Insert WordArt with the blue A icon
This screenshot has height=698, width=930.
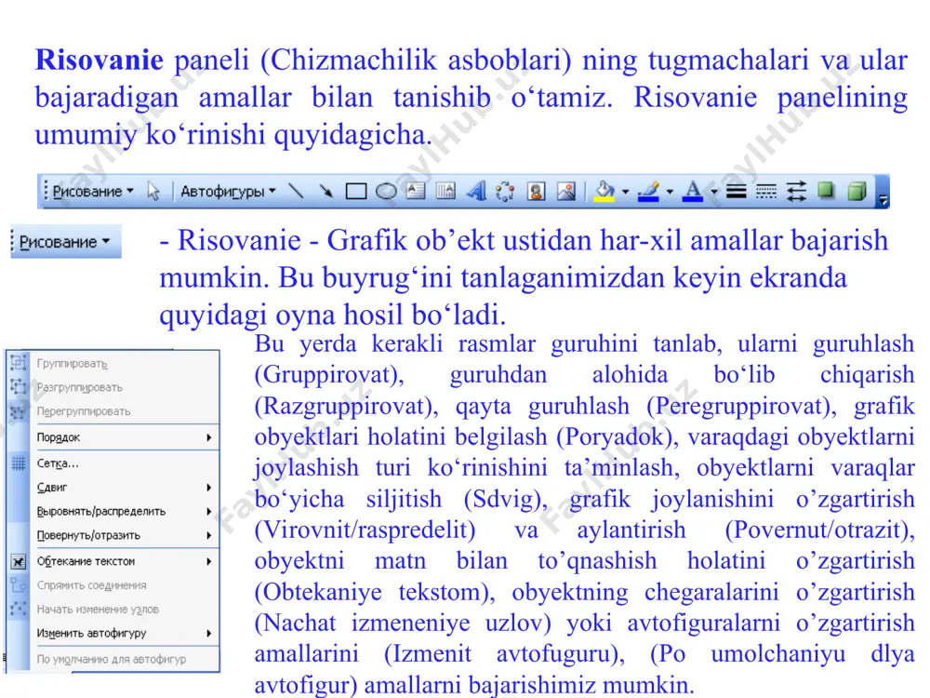pyautogui.click(x=476, y=191)
